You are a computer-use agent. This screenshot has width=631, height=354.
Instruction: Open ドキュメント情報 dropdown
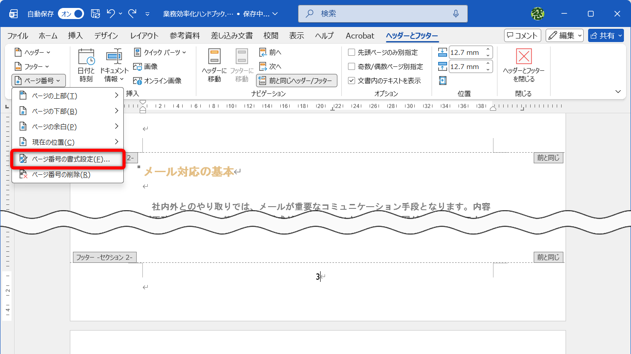click(114, 65)
